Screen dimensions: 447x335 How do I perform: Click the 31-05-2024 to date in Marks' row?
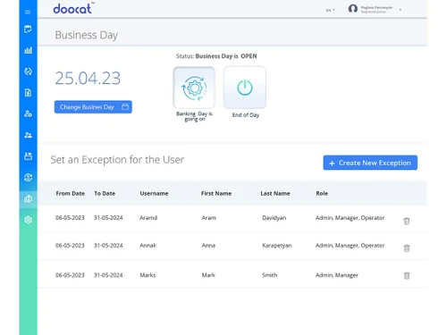click(108, 275)
